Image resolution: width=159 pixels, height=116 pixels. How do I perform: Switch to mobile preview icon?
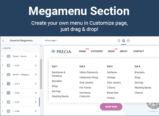click(119, 41)
